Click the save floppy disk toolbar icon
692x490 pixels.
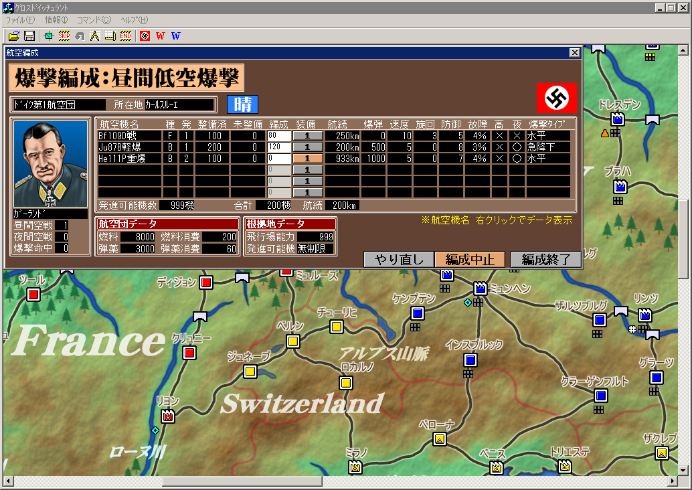pyautogui.click(x=29, y=35)
